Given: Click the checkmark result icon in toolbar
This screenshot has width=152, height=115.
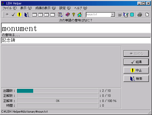Looking at the screenshot, I should 13,15.
